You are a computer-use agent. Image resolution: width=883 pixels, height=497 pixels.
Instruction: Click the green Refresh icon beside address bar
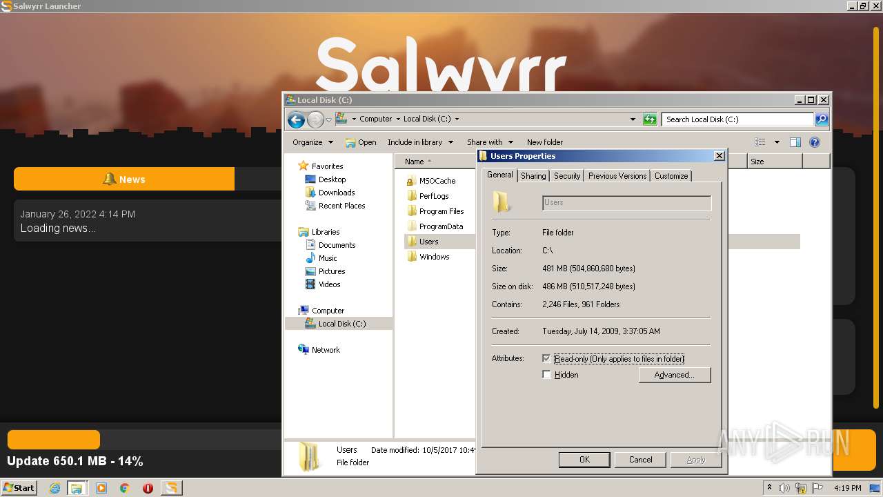649,119
